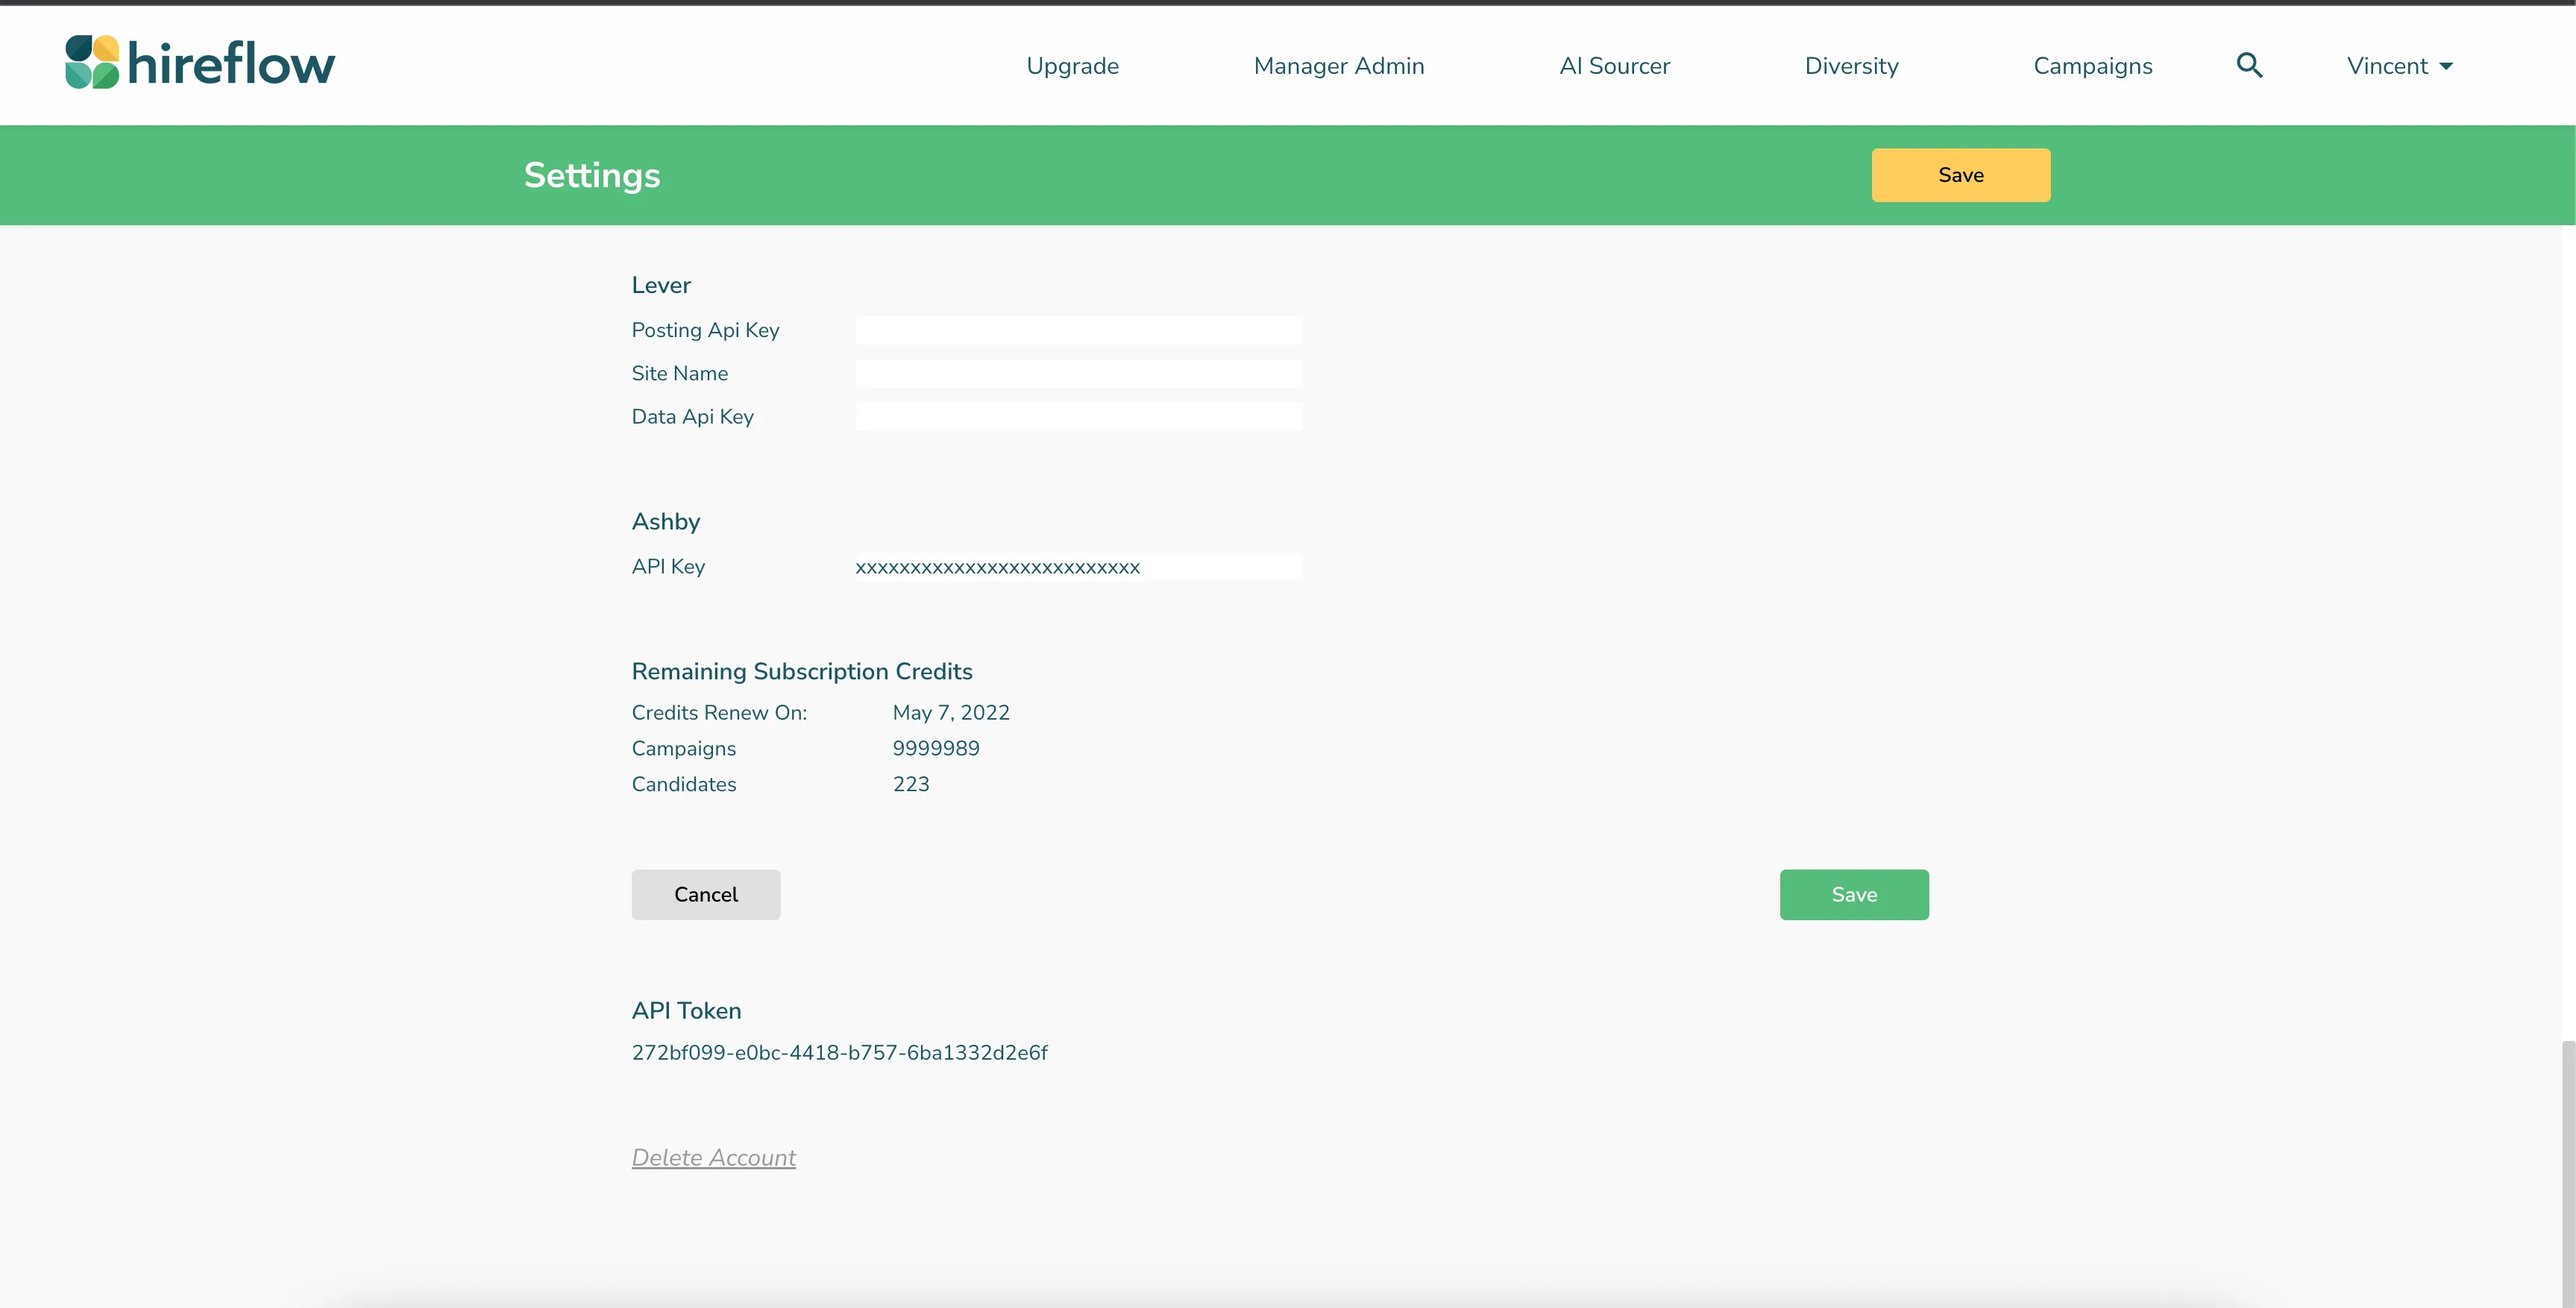The image size is (2576, 1308).
Task: Select the API token value 272bf099-e0bc-4418-b757-6ba1332d2e6f
Action: [839, 1052]
